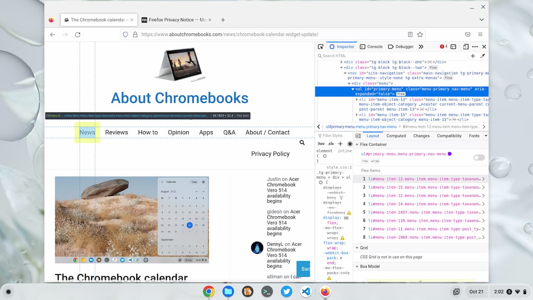Go back to the previous page
This screenshot has height=300, width=533.
click(x=52, y=35)
